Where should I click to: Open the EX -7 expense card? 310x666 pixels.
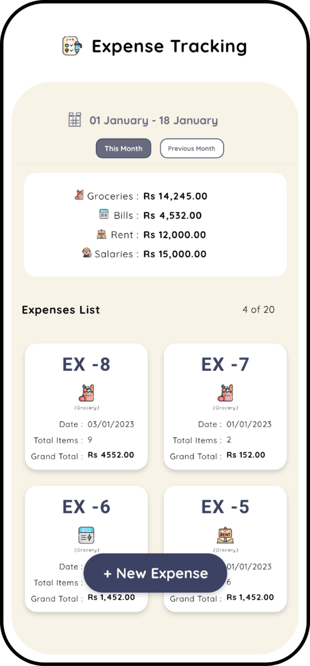[x=225, y=406]
